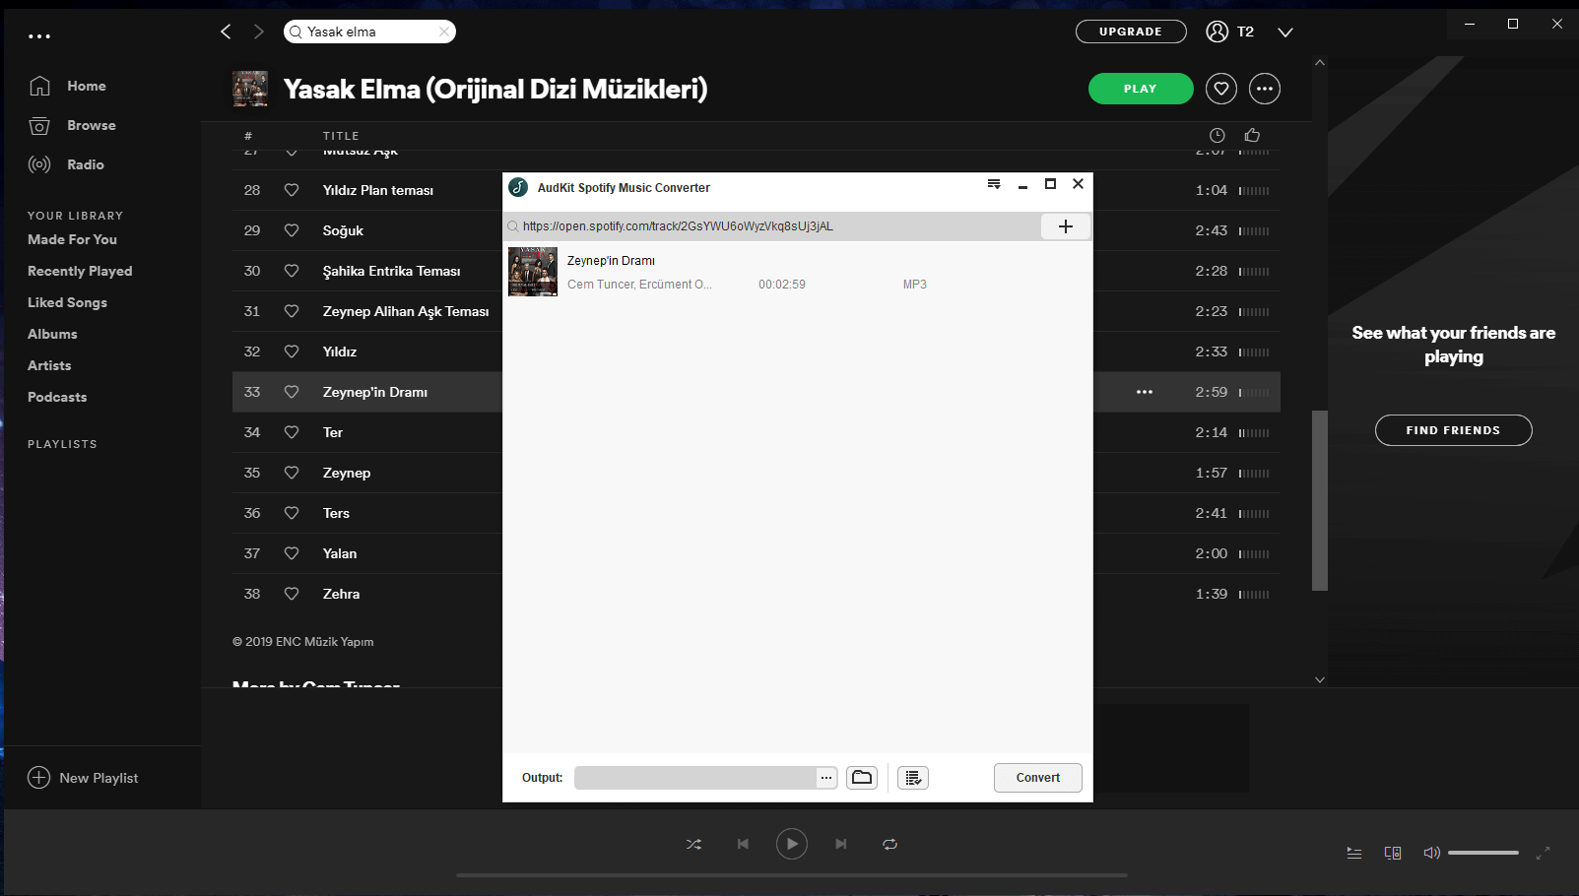Open Made For You library section

pyautogui.click(x=72, y=239)
